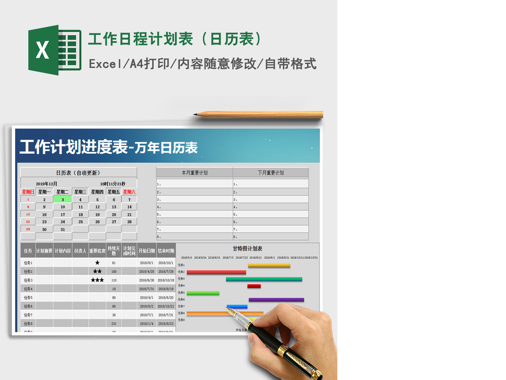Select the 持续天数 column header
This screenshot has width=506, height=380.
pos(114,251)
